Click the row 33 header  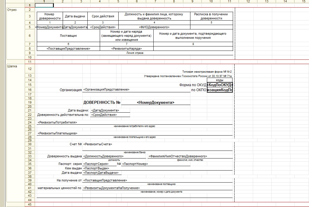30,156
